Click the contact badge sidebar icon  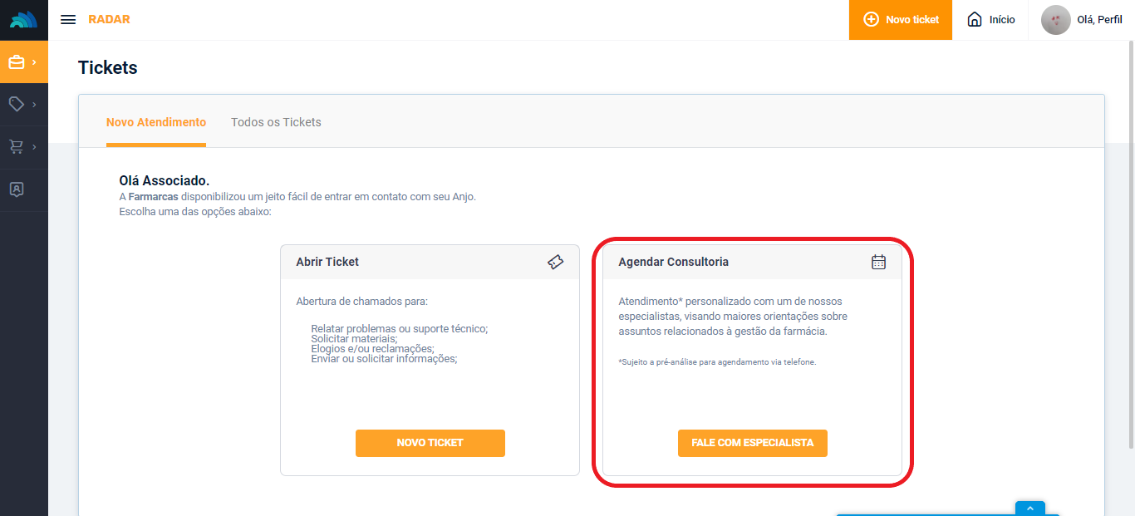pyautogui.click(x=17, y=189)
